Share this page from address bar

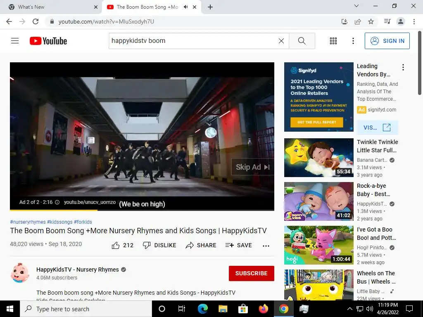[x=358, y=21]
